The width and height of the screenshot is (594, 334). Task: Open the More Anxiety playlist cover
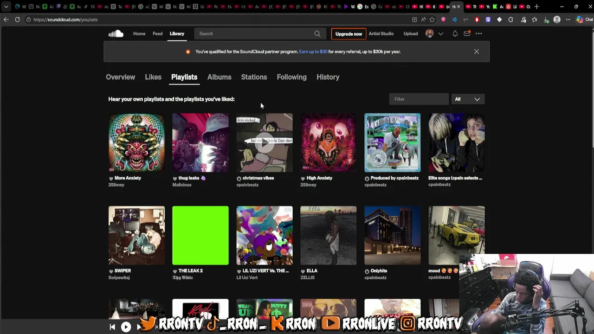pyautogui.click(x=136, y=143)
